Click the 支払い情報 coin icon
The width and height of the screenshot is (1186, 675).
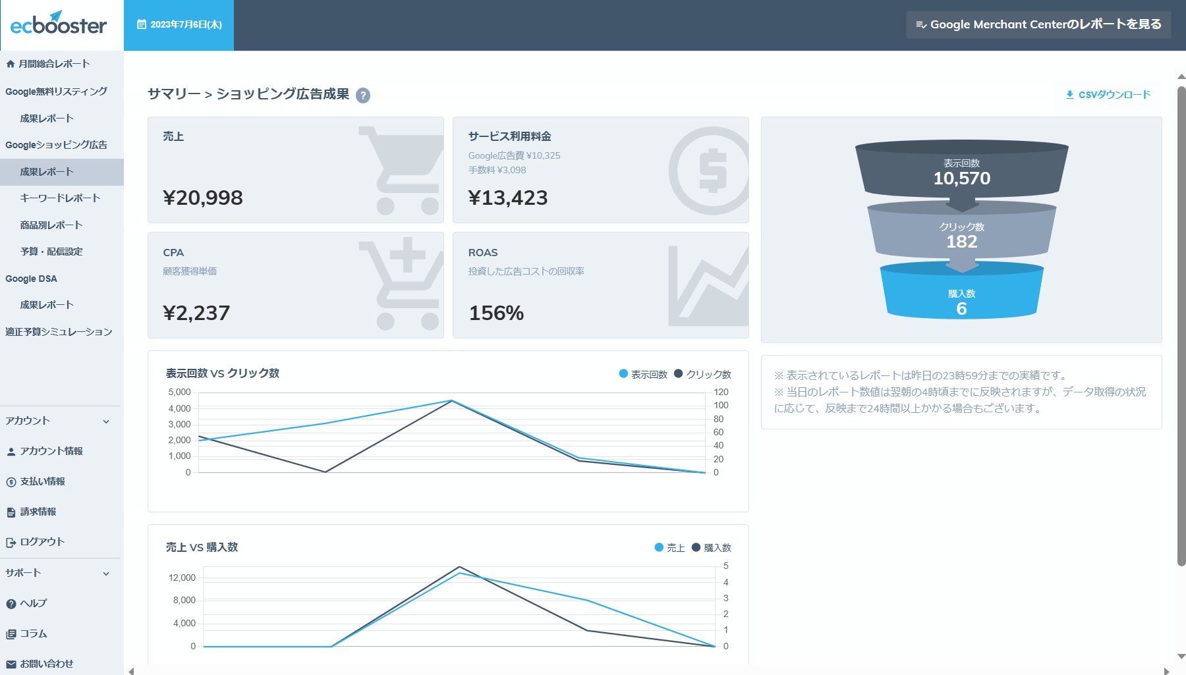click(10, 481)
